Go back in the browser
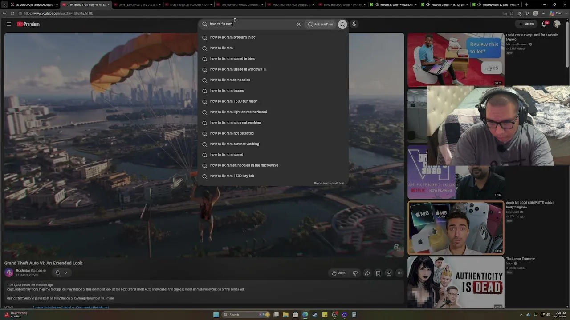The image size is (570, 320). [4, 13]
